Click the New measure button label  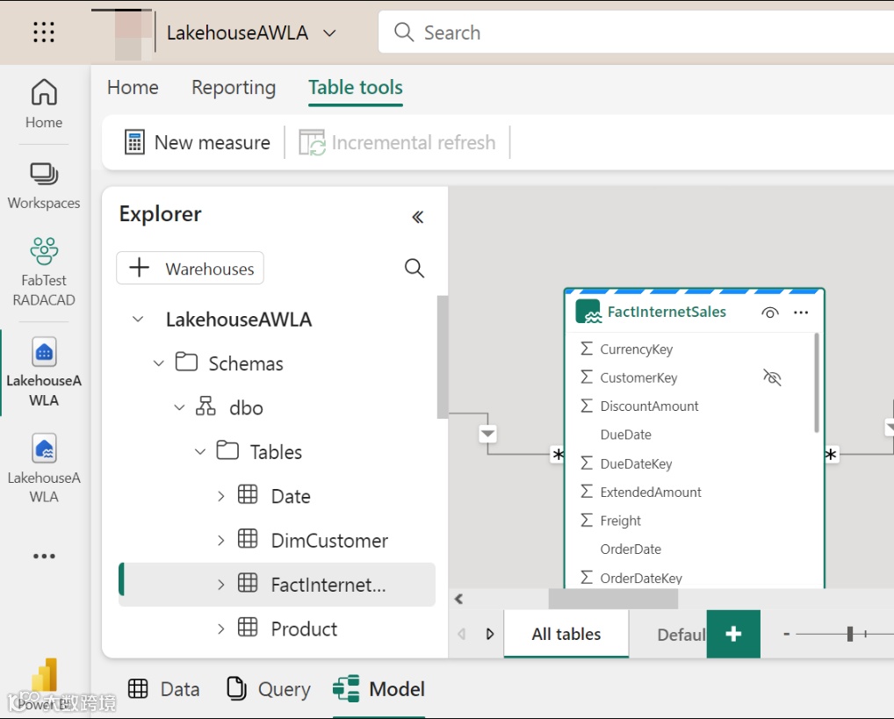[x=213, y=142]
